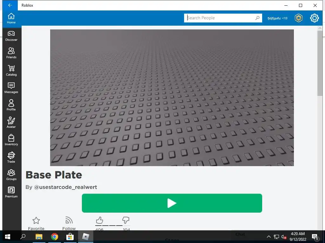Give the game a thumbs up
The height and width of the screenshot is (243, 325).
99,220
